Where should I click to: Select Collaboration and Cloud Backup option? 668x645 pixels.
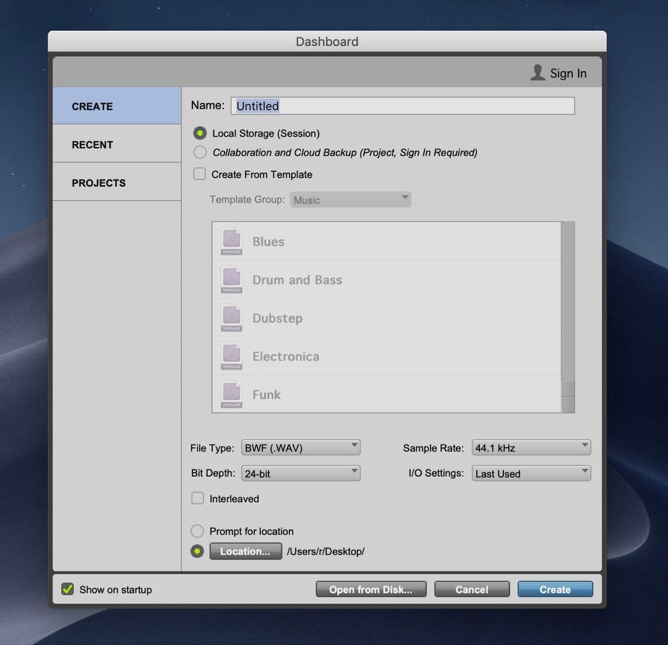click(200, 152)
